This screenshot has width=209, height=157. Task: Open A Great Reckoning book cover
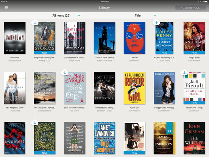pos(164,38)
